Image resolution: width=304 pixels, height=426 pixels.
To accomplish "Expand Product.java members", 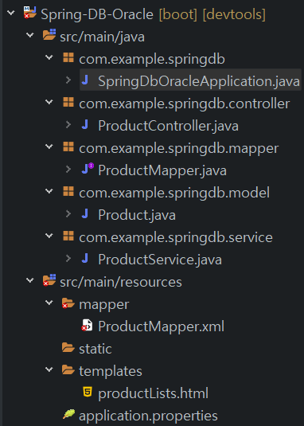I will point(68,213).
